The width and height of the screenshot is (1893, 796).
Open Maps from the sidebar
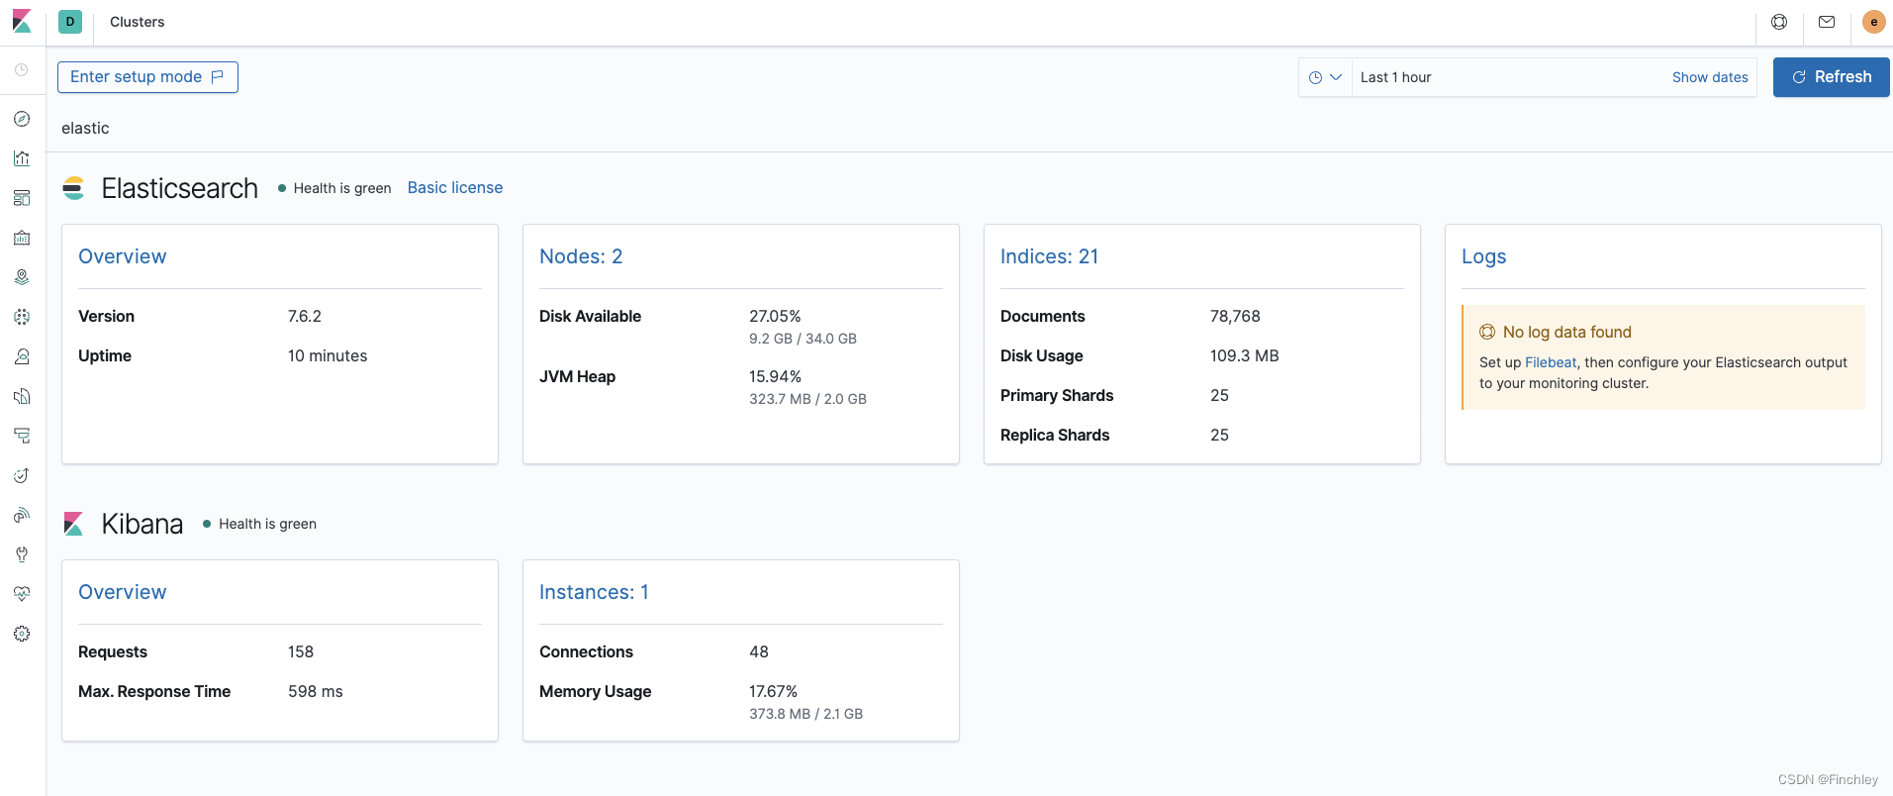pyautogui.click(x=22, y=277)
